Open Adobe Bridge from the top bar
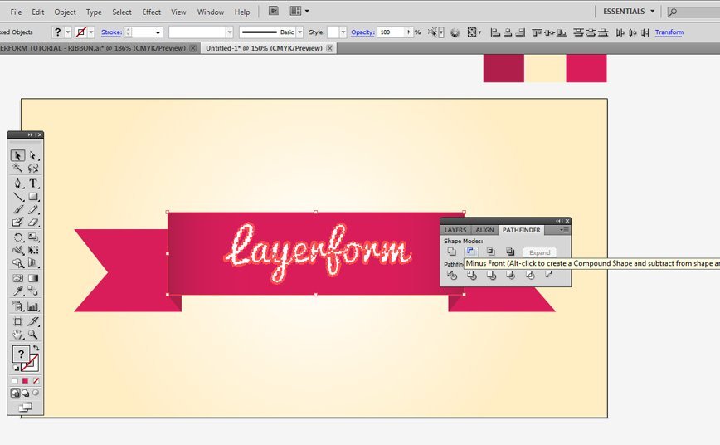The width and height of the screenshot is (720, 445). [274, 11]
